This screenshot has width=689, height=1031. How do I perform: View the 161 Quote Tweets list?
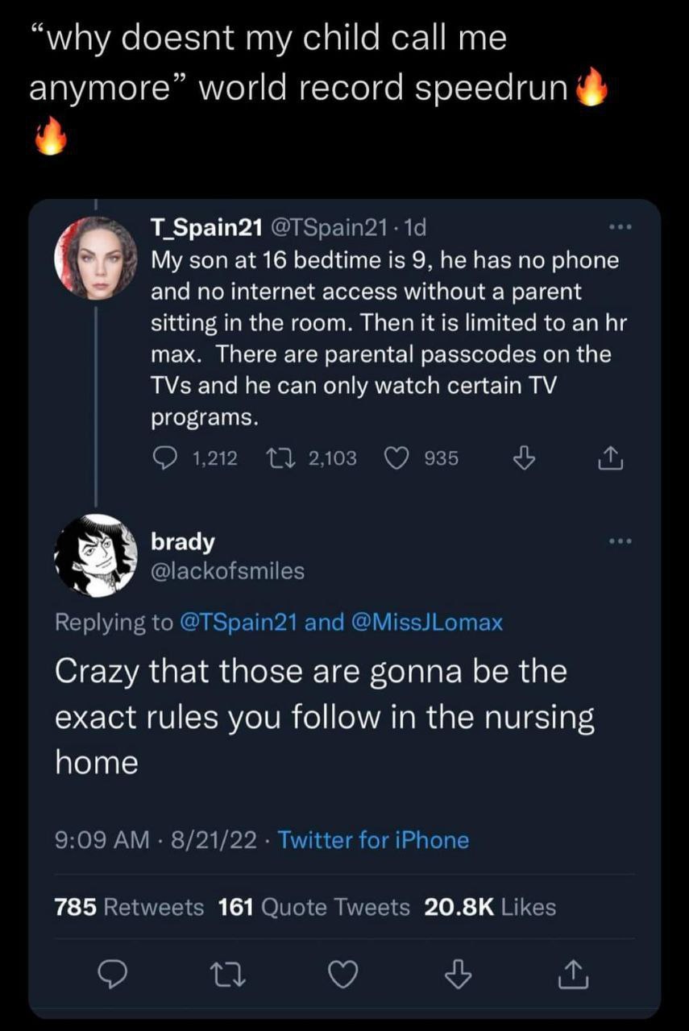(314, 907)
